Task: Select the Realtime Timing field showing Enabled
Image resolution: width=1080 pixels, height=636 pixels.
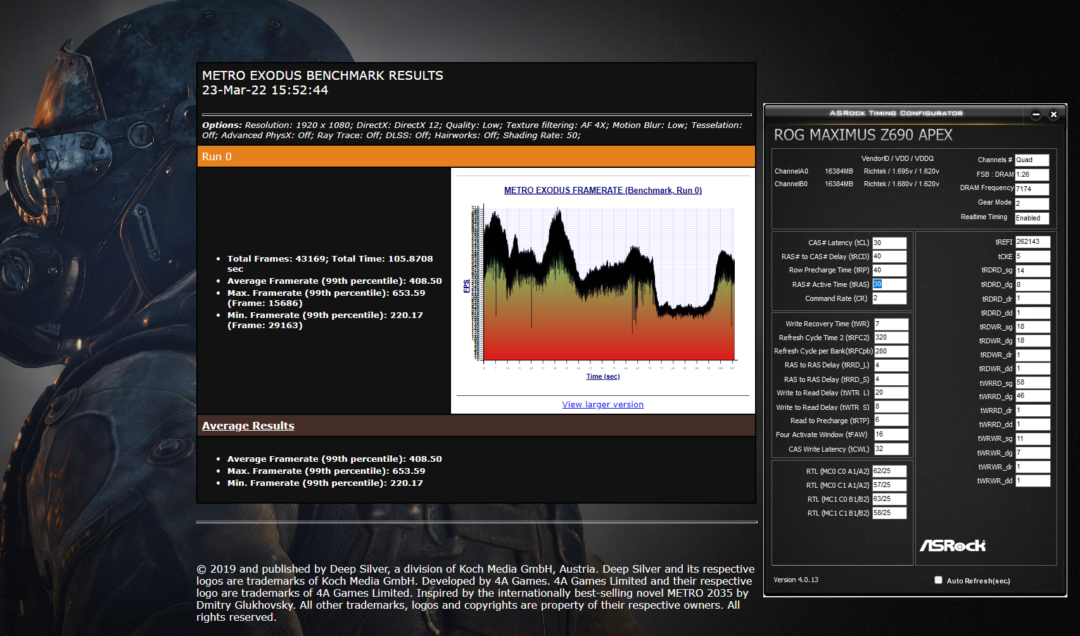Action: coord(1032,218)
